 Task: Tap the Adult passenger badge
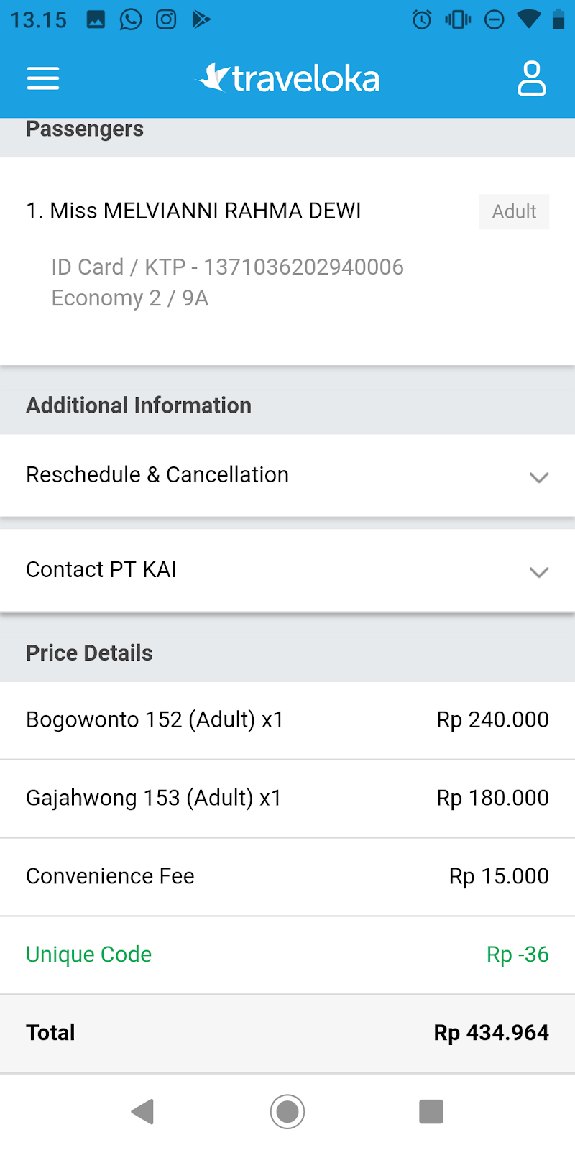click(514, 212)
